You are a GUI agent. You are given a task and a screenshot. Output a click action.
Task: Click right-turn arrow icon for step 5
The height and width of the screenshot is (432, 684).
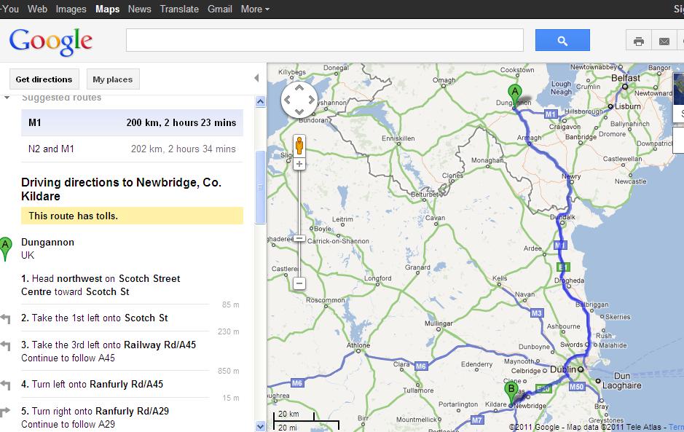[x=5, y=412]
